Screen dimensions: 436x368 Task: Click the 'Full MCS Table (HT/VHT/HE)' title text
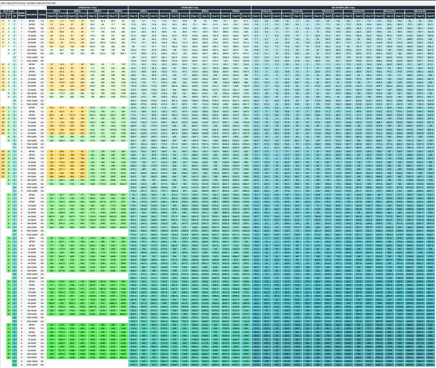(40, 3)
